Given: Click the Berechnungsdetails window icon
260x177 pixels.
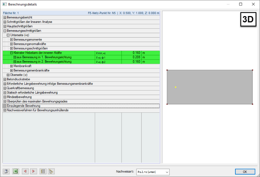Looking at the screenshot, I should (x=4, y=4).
